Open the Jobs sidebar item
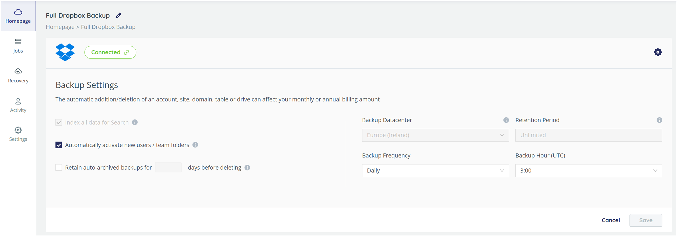The height and width of the screenshot is (236, 678). pyautogui.click(x=18, y=46)
